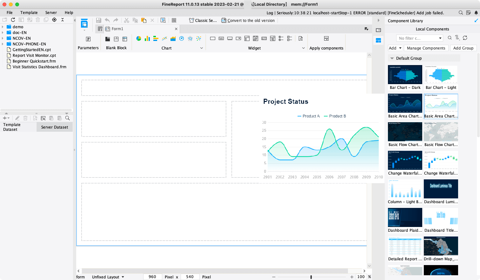Open Parameters pane via the P icon
Screen dimensions: 480x280
click(x=88, y=39)
